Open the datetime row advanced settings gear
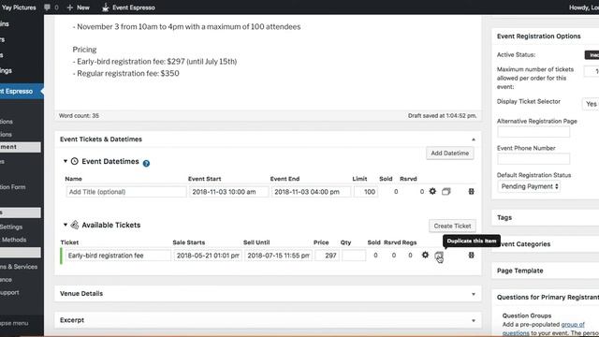The height and width of the screenshot is (337, 599). pos(432,191)
